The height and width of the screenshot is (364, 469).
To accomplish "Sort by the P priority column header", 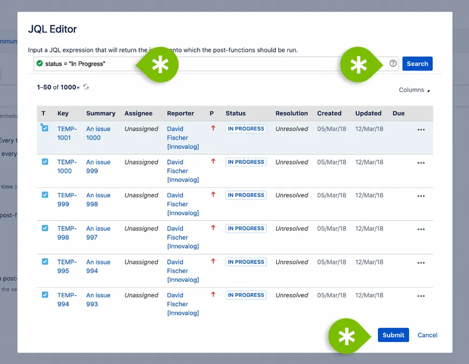I will pos(211,113).
